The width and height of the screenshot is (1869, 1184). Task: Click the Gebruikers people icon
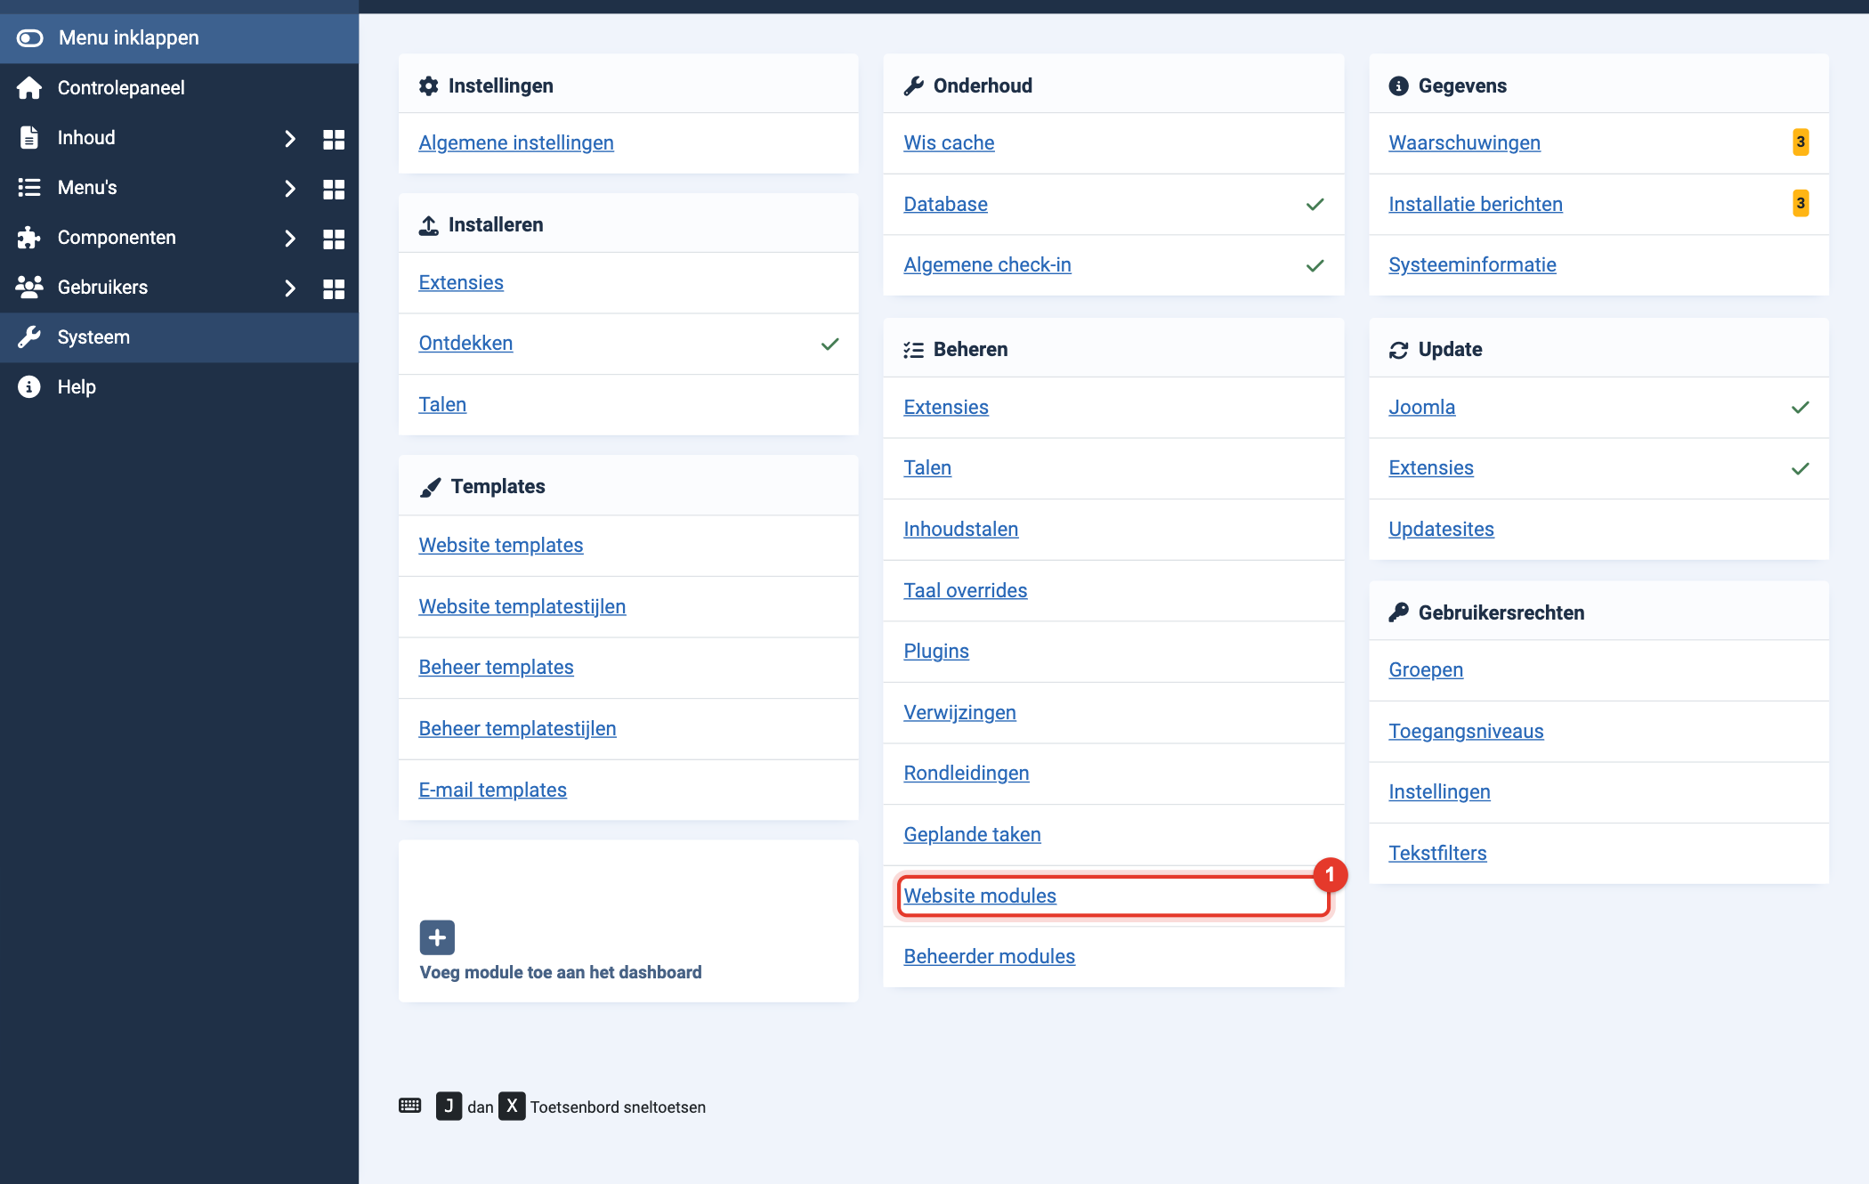pos(29,287)
